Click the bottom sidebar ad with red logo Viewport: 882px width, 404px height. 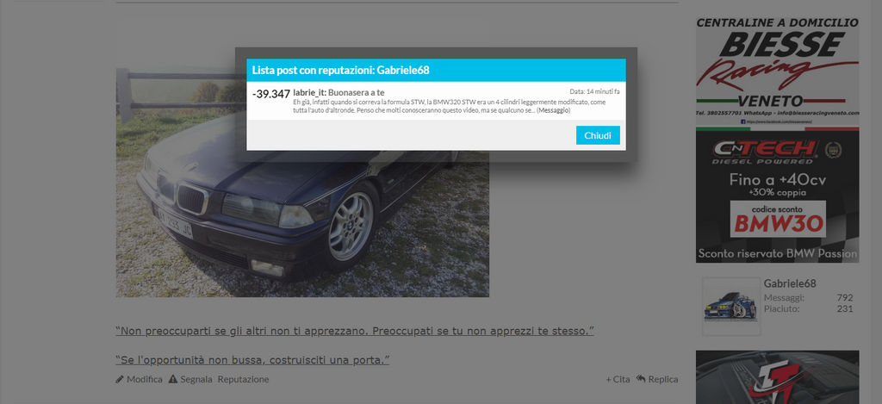coord(778,377)
